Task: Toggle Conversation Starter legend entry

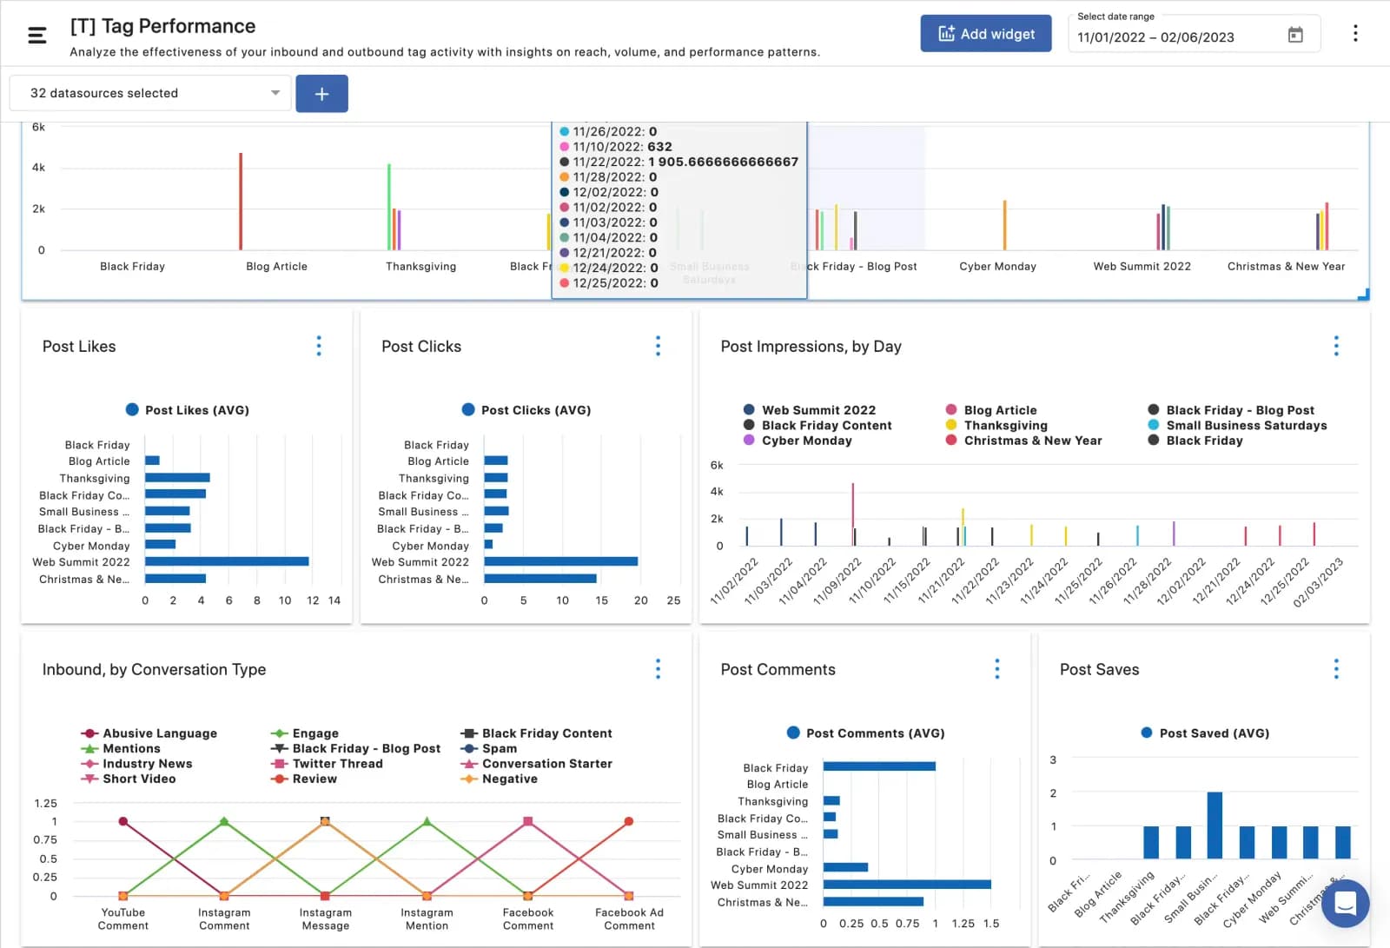Action: pyautogui.click(x=546, y=764)
